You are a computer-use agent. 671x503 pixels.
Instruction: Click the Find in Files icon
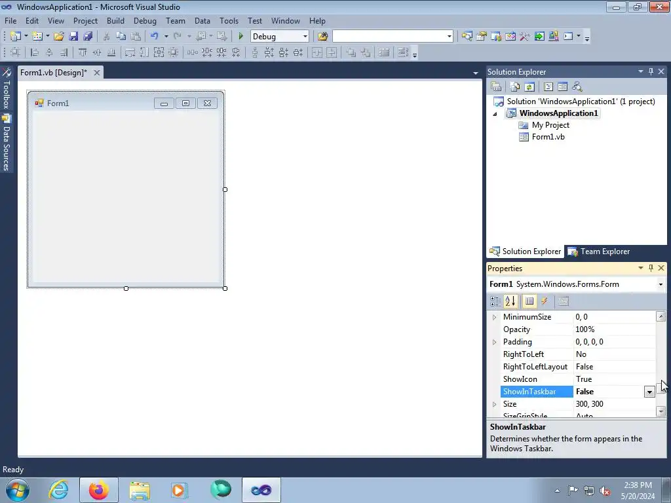(322, 37)
